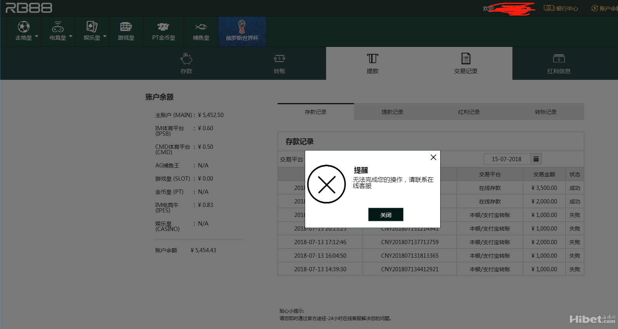Image resolution: width=618 pixels, height=329 pixels.
Task: Open the 银行中心 link in the header
Action: point(561,8)
